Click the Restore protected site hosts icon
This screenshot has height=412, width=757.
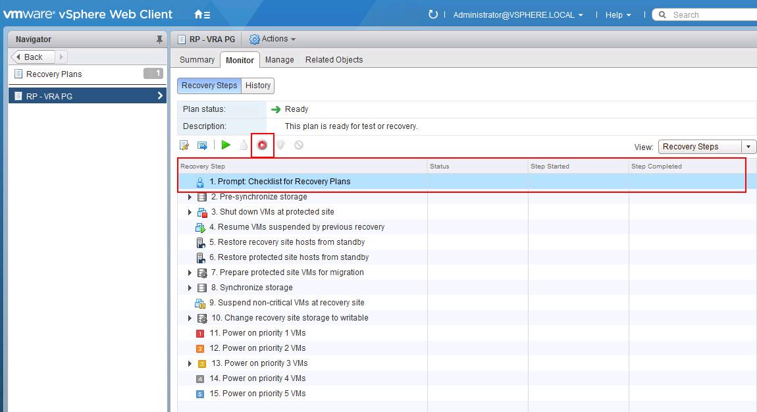coord(200,257)
